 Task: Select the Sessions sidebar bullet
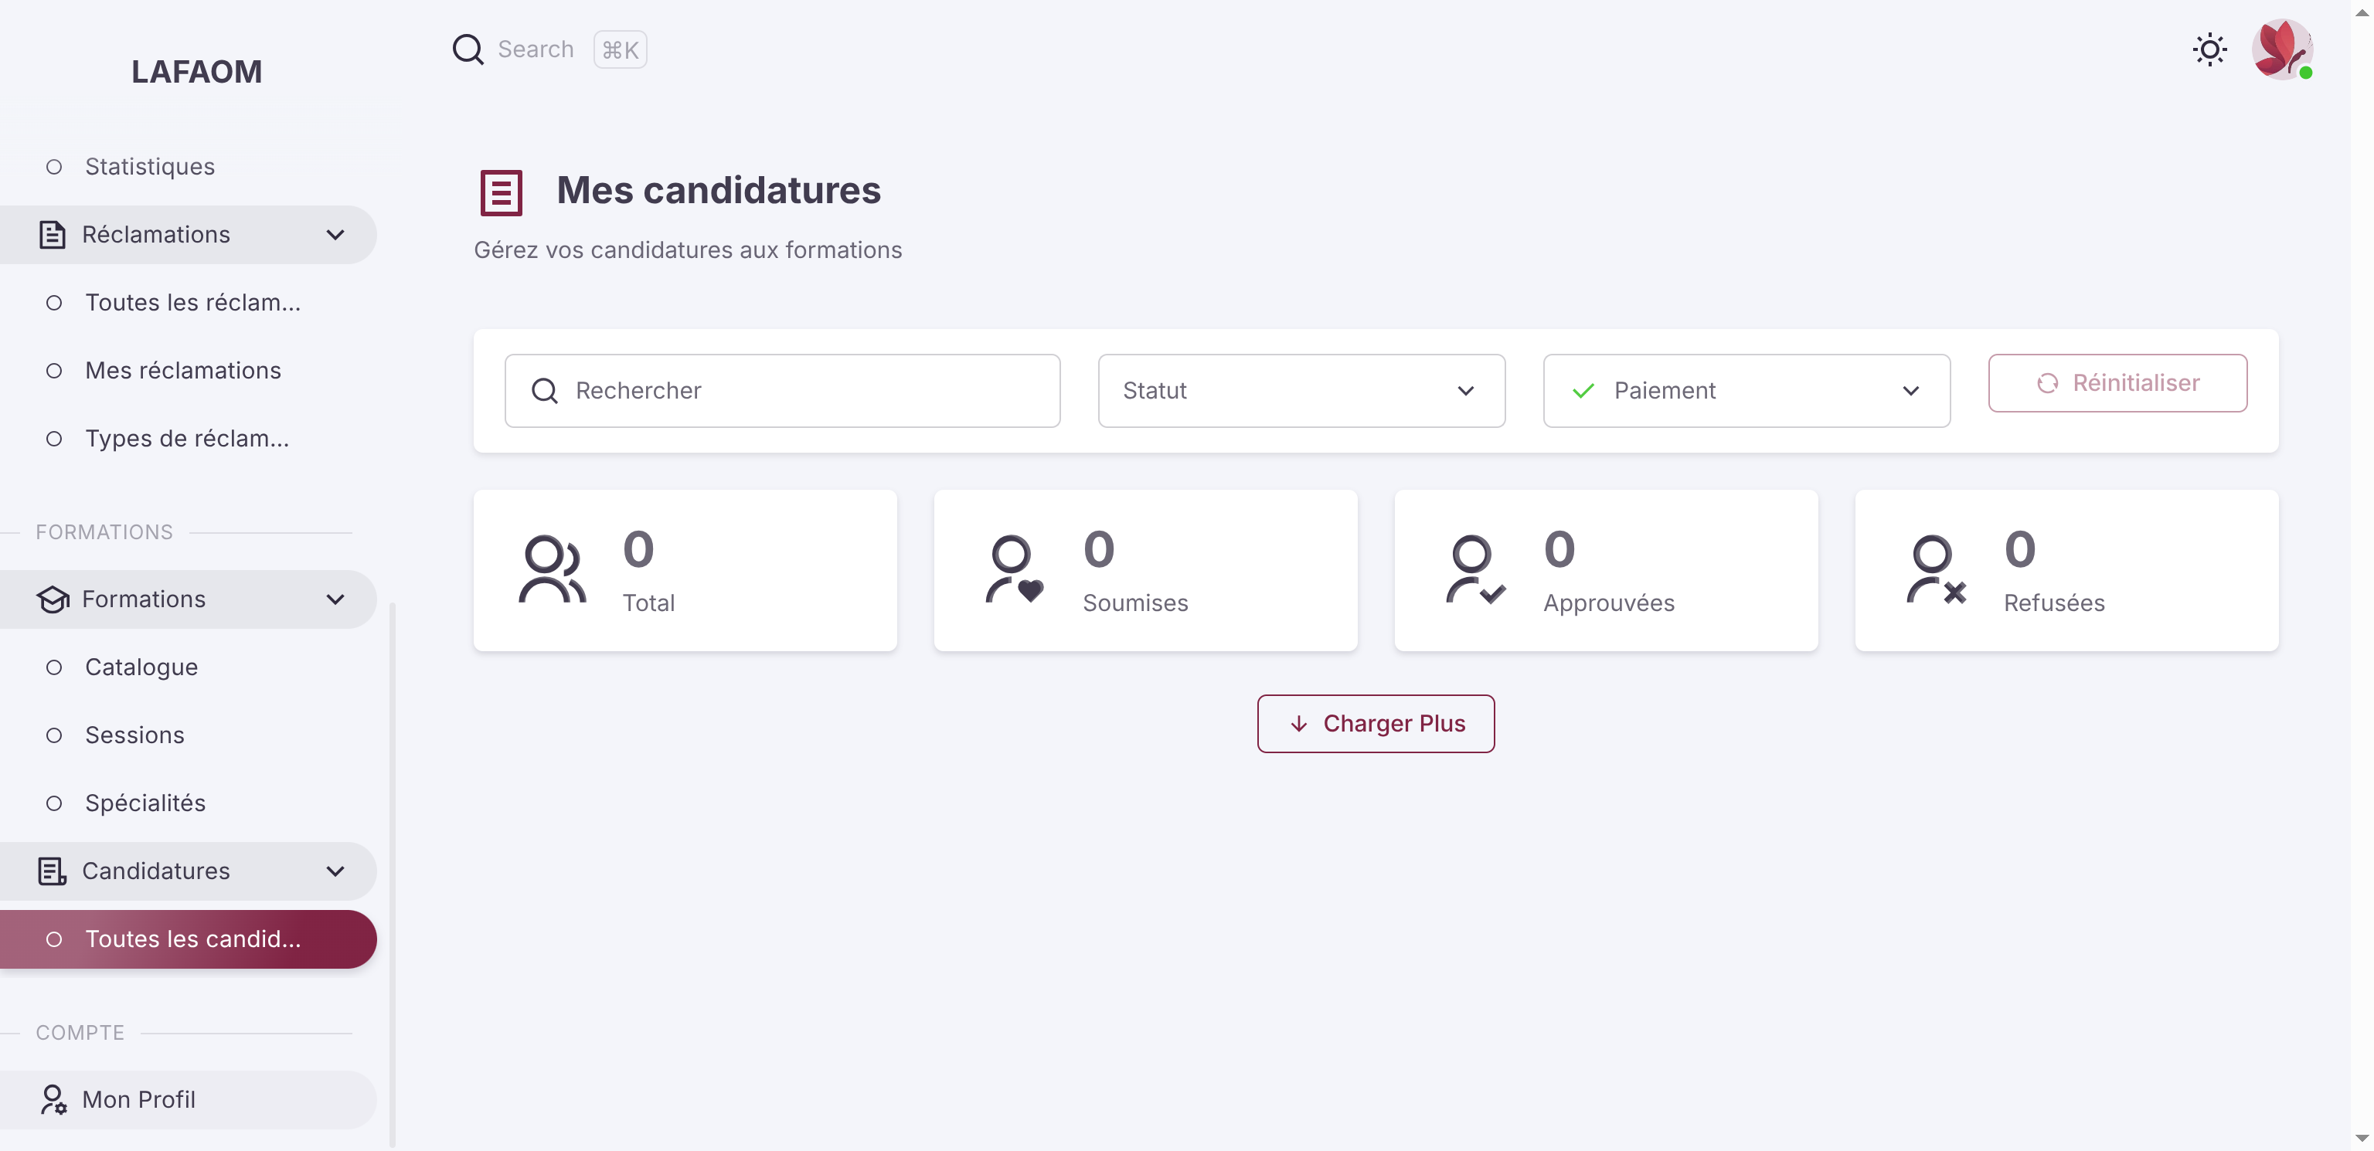pos(54,735)
